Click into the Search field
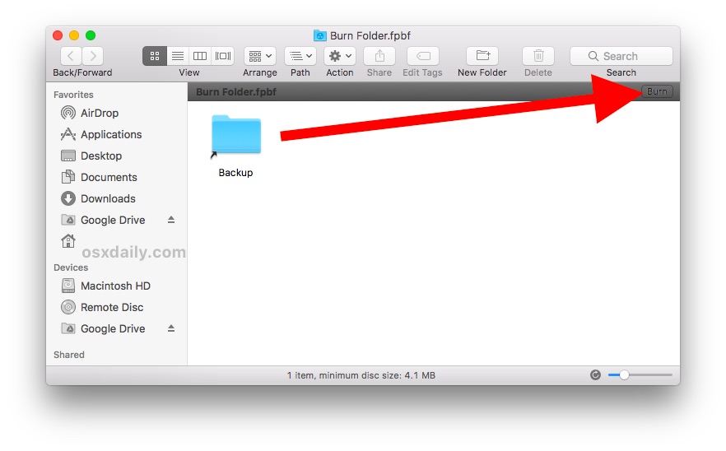Image resolution: width=726 pixels, height=451 pixels. pyautogui.click(x=621, y=56)
